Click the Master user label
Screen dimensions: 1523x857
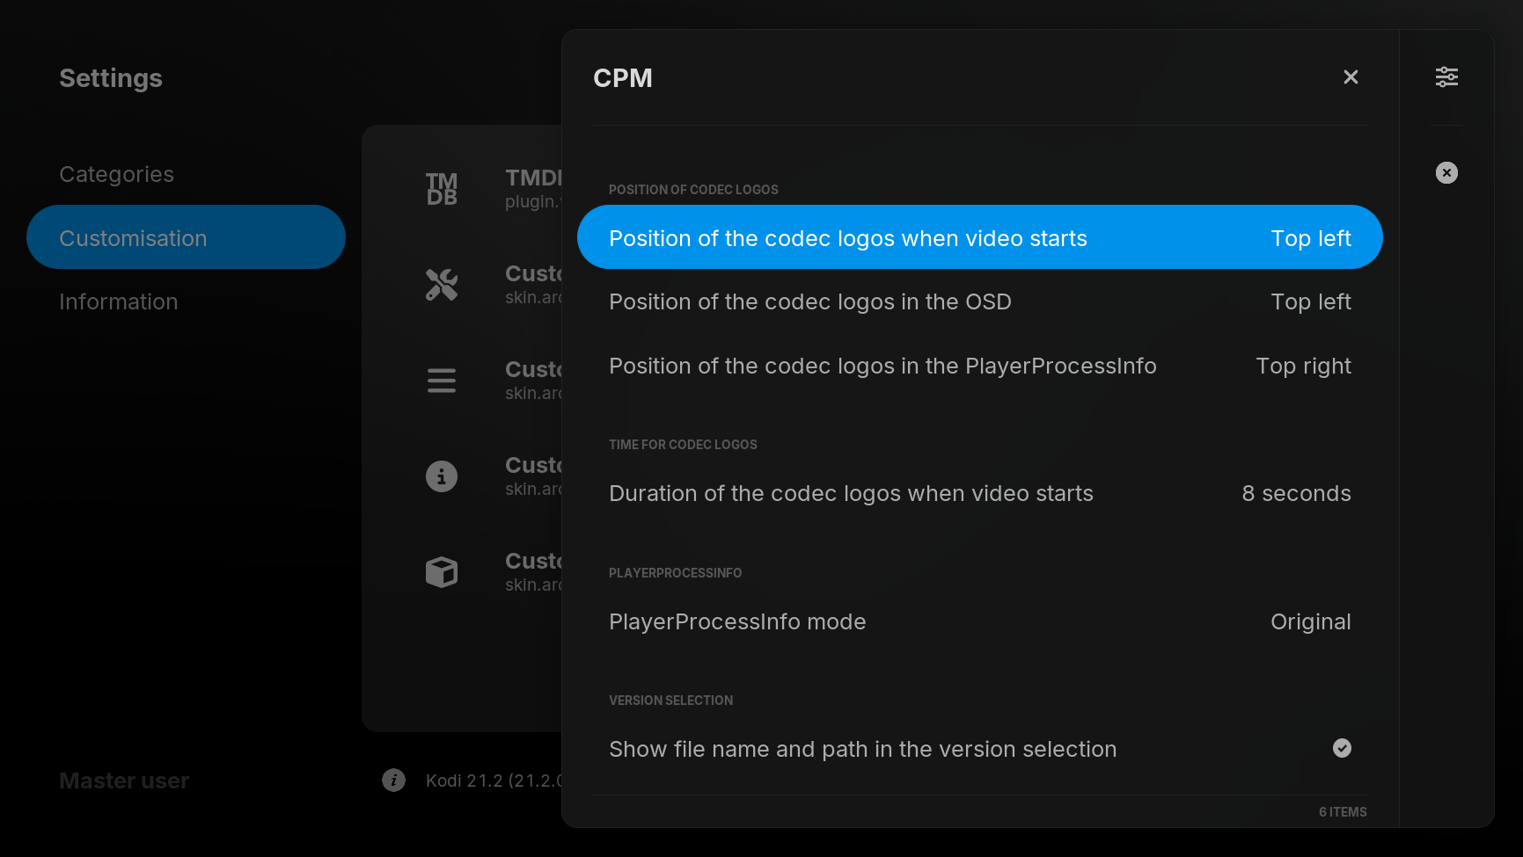coord(124,781)
